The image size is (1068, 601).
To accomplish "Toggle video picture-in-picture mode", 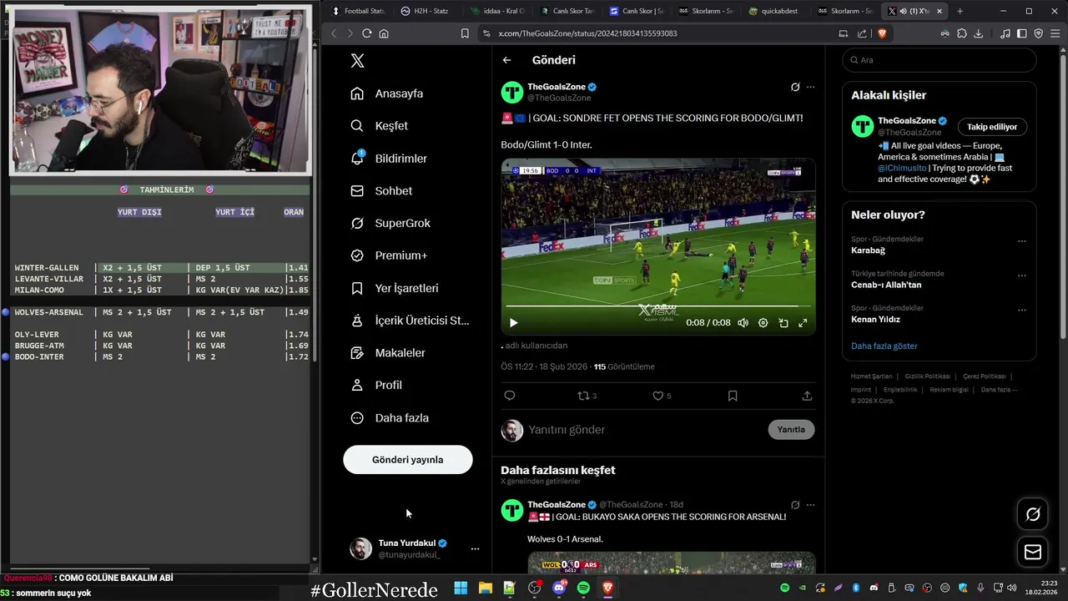I will tap(783, 323).
